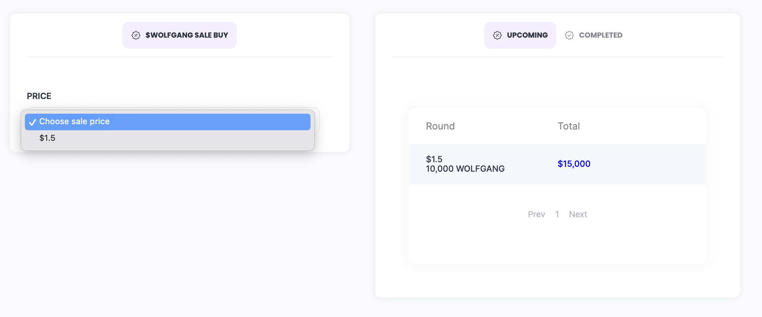Go to the Prev page
Viewport: 762px width, 317px height.
pos(536,215)
